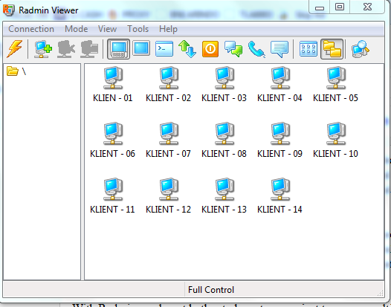
Task: Click the Radmin Viewer title bar icon
Action: coord(9,10)
